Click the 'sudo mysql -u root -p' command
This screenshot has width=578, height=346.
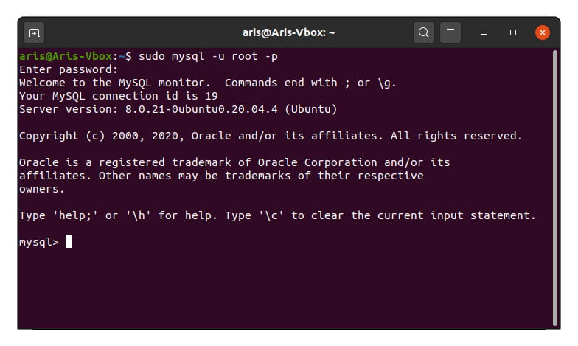[x=208, y=56]
